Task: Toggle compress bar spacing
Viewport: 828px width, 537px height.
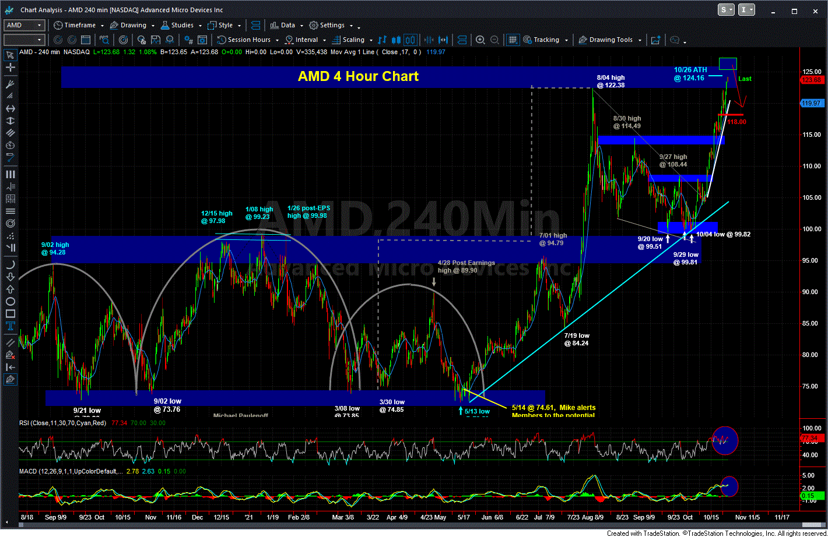Action: tap(429, 40)
